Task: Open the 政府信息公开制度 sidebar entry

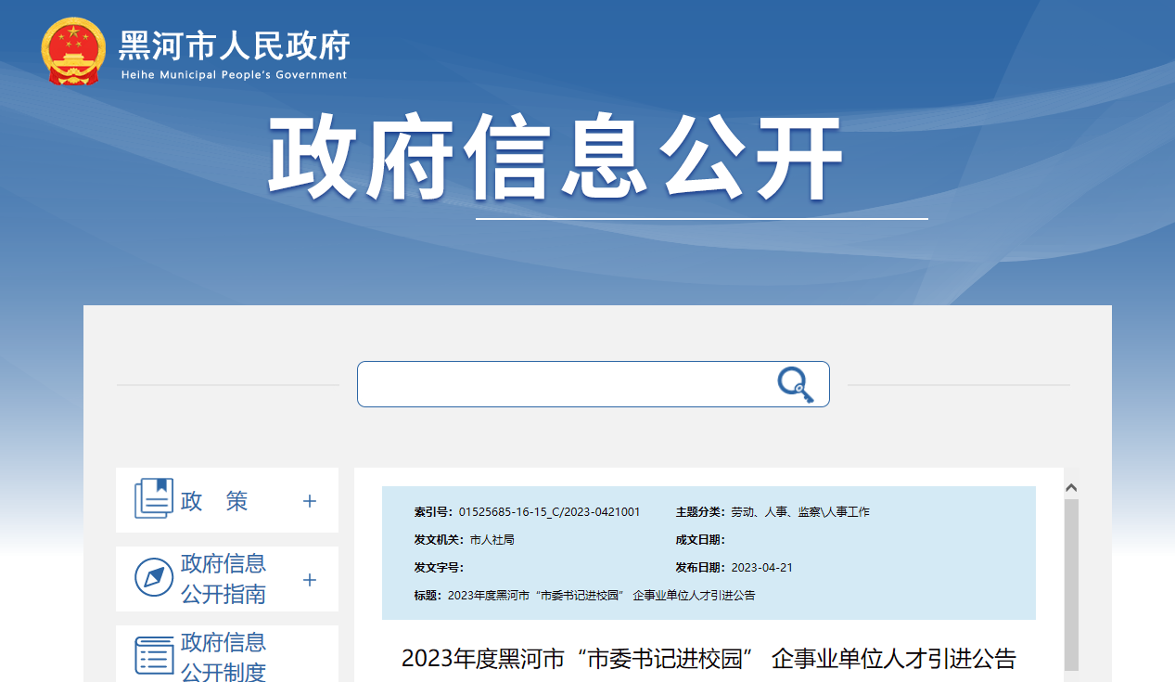Action: (x=224, y=656)
